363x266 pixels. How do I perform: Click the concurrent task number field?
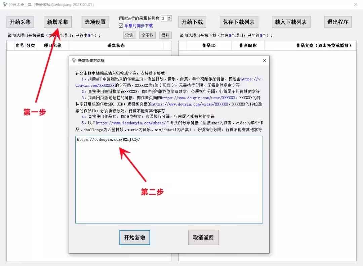click(x=164, y=18)
